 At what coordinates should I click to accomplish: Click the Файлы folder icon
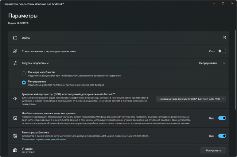coord(15,38)
